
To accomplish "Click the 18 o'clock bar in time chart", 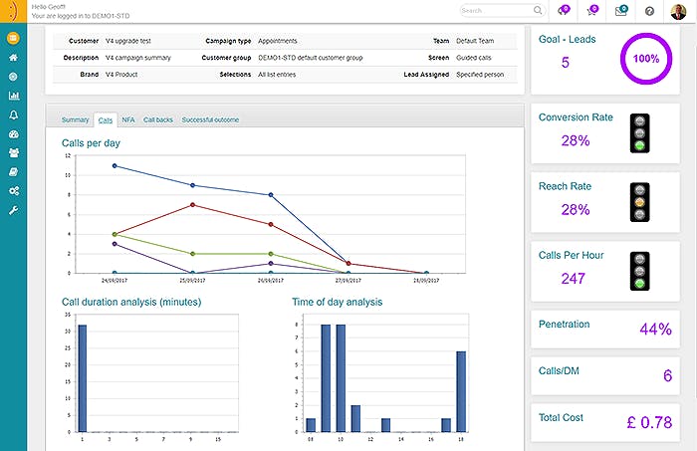I will click(461, 391).
